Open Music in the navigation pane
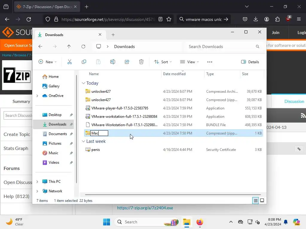The image size is (306, 229). coord(53,153)
